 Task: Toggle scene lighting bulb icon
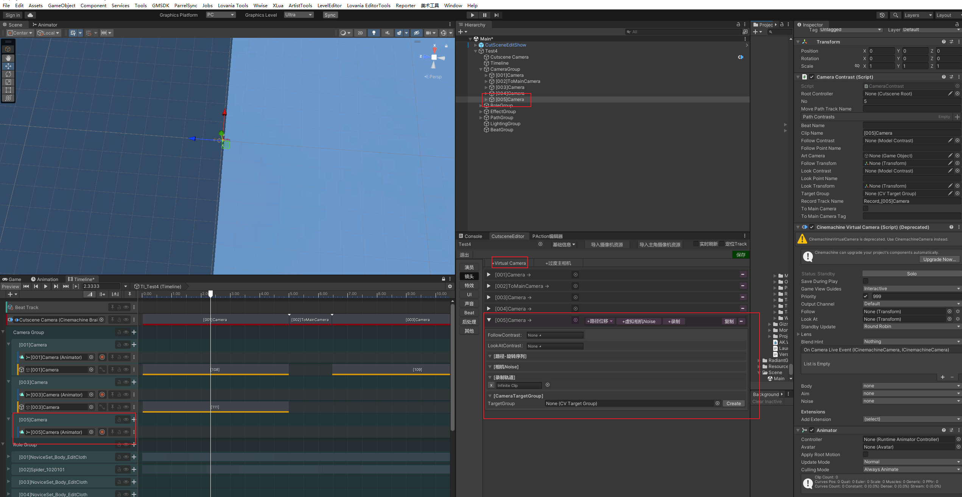point(374,33)
